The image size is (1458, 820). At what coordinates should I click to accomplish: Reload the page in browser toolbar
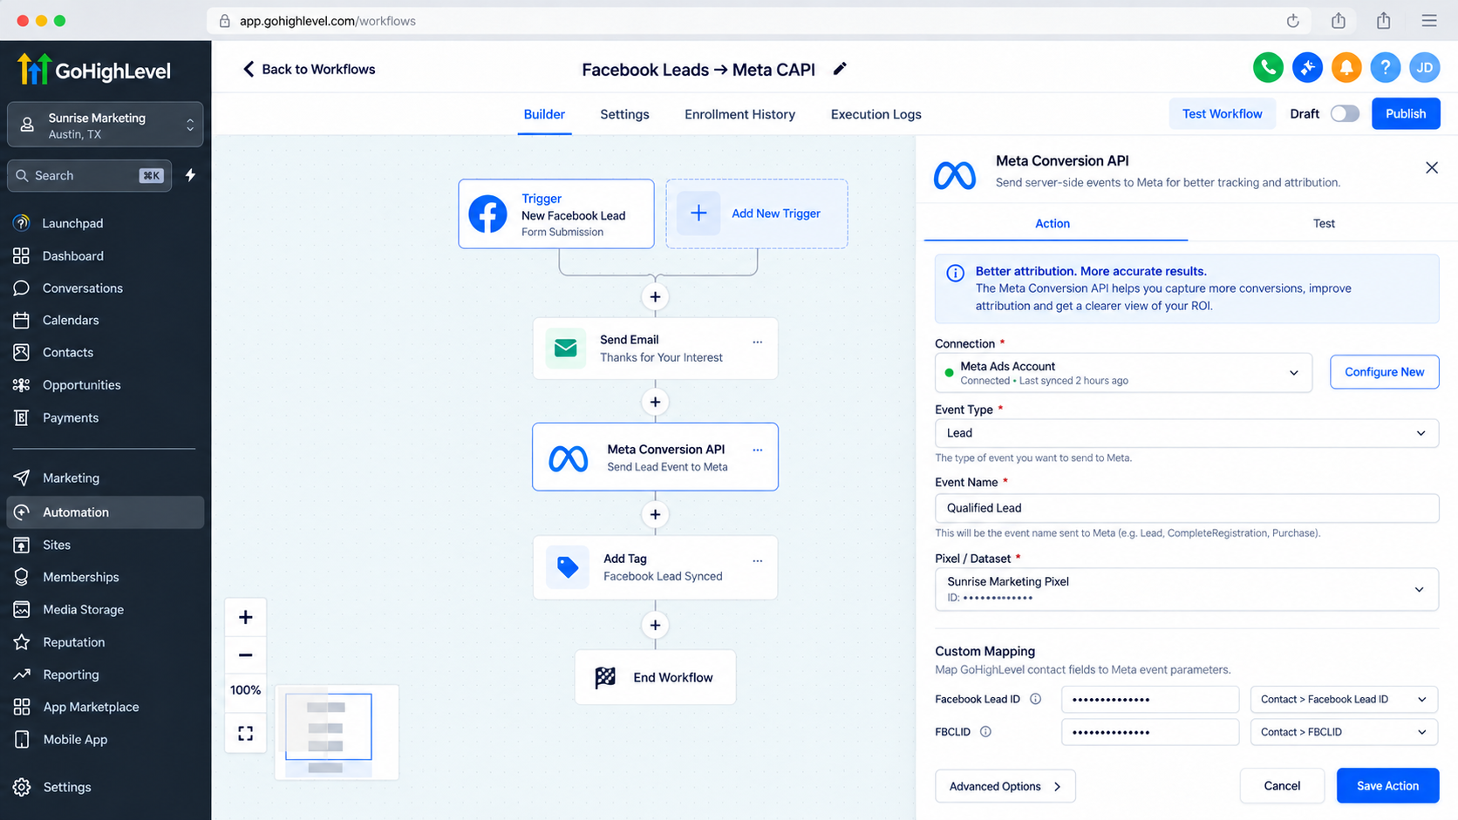[1293, 21]
